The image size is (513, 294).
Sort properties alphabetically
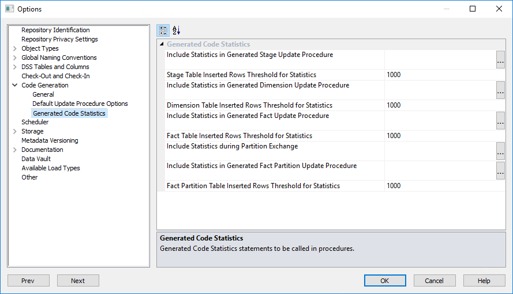coord(177,30)
